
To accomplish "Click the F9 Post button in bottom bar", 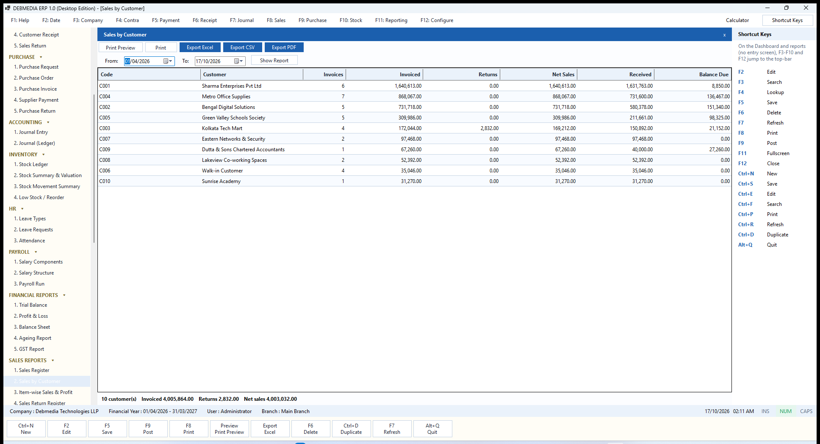I will (148, 429).
